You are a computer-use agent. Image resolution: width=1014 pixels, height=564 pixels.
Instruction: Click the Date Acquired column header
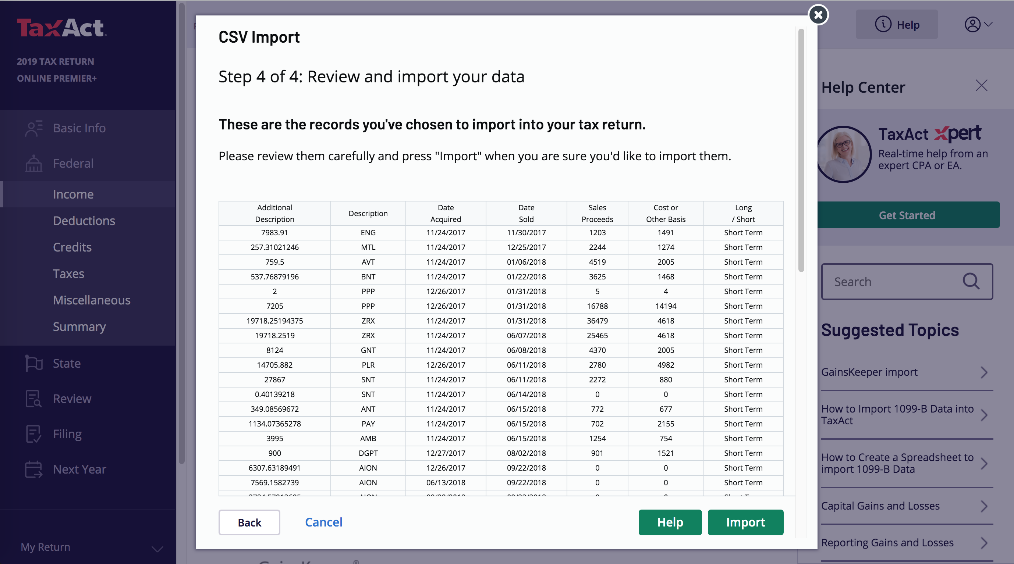point(446,213)
